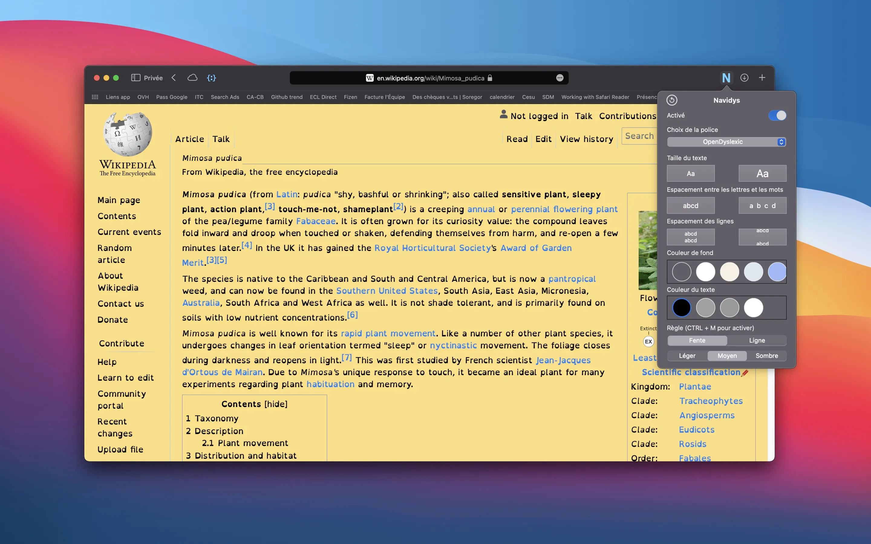Viewport: 871px width, 544px height.
Task: Open the Safari downloads icon
Action: coord(744,78)
